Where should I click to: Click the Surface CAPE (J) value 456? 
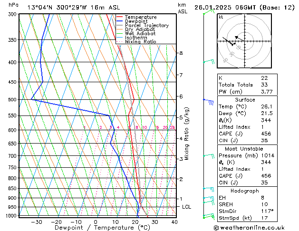(266, 134)
